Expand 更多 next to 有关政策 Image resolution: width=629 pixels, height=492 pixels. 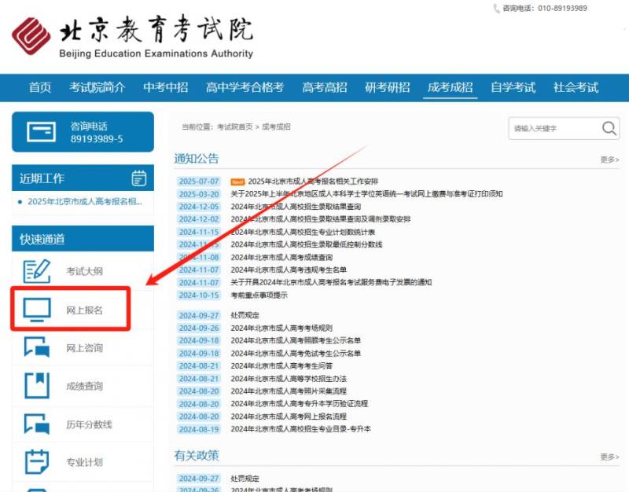(x=609, y=457)
